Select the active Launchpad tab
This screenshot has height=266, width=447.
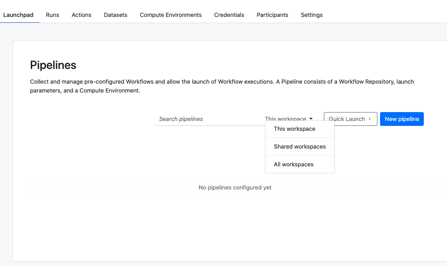(18, 15)
